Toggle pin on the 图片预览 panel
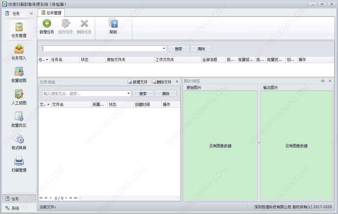The width and height of the screenshot is (338, 214). pos(330,81)
